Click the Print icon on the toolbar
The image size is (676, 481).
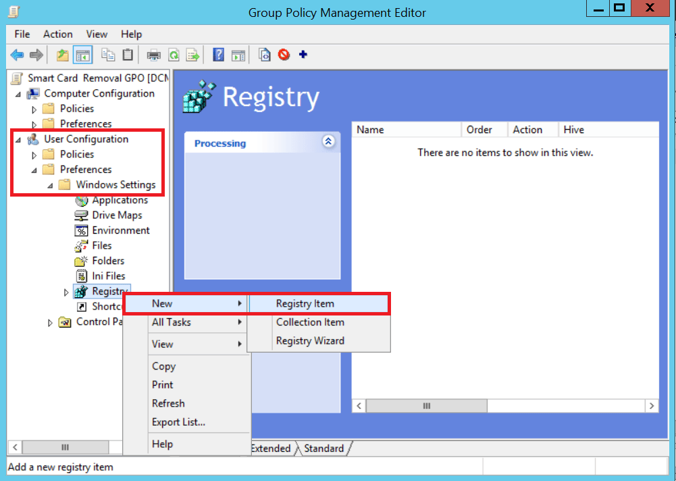click(x=153, y=54)
